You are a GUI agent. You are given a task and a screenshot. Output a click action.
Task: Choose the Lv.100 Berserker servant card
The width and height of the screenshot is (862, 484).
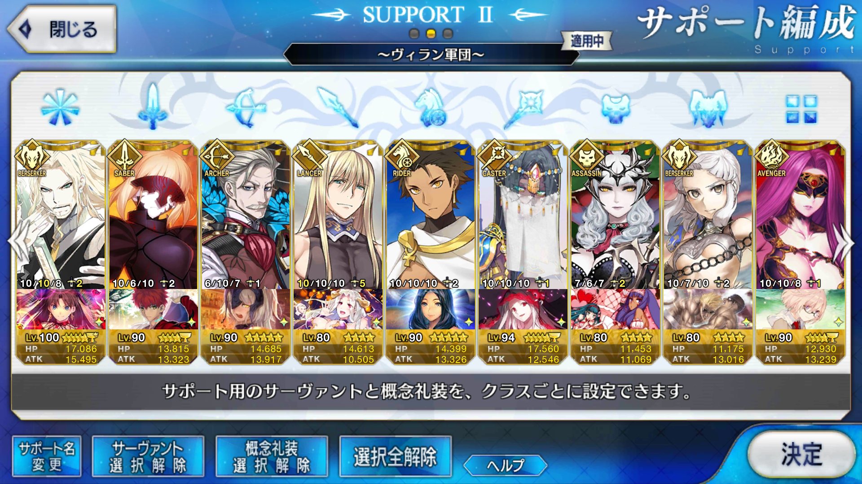pyautogui.click(x=61, y=252)
